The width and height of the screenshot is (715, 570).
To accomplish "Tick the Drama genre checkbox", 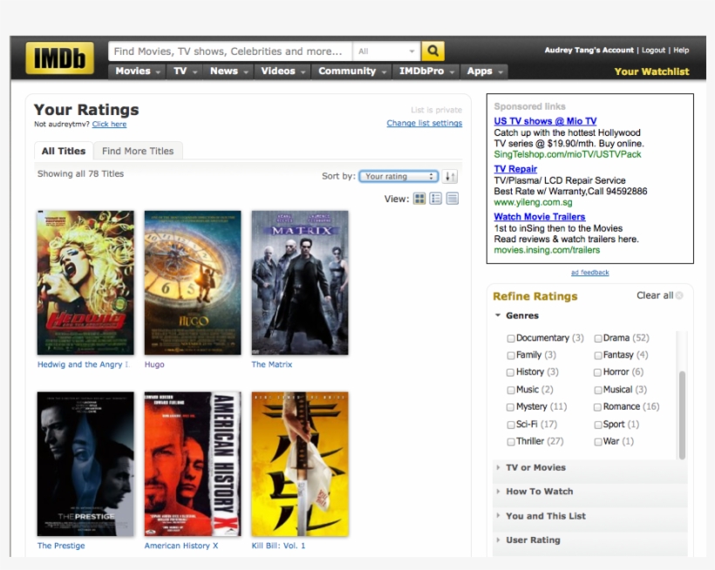I will coord(598,338).
